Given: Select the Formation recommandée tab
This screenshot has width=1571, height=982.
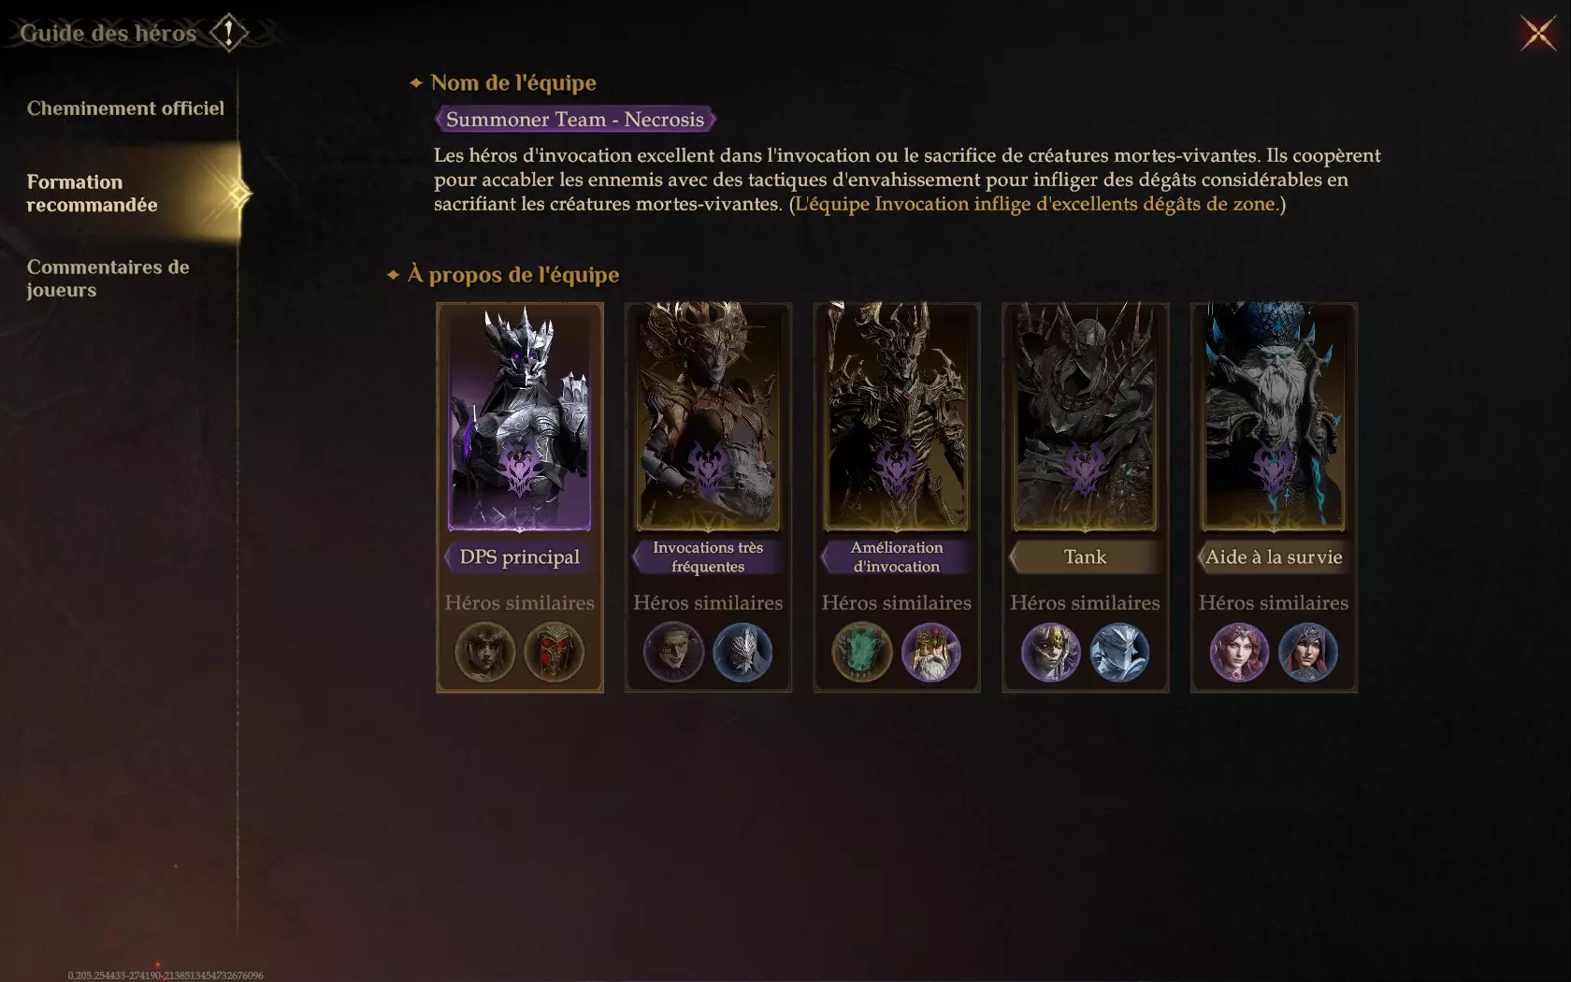Looking at the screenshot, I should [x=120, y=194].
